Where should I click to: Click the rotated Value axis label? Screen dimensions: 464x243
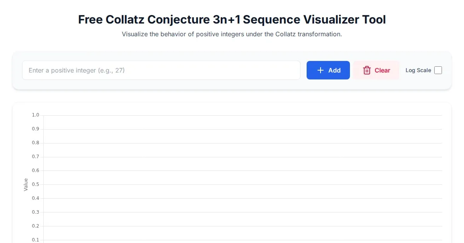(26, 184)
